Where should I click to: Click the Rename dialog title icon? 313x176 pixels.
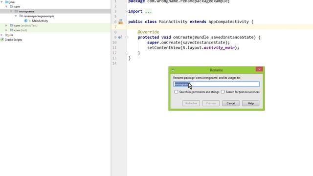click(x=173, y=70)
